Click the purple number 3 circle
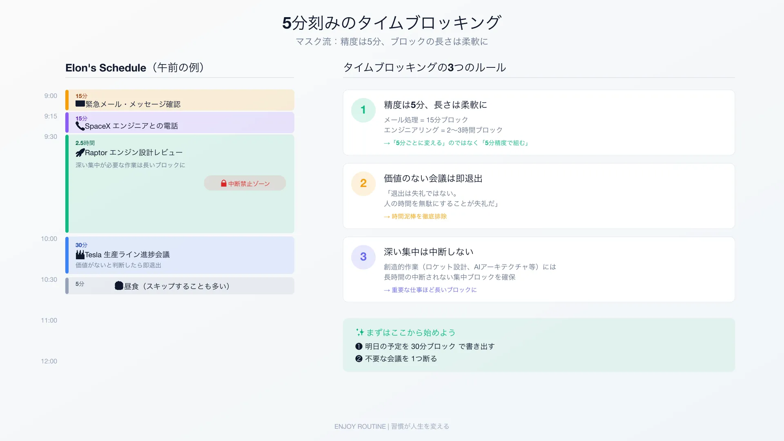 click(x=363, y=257)
